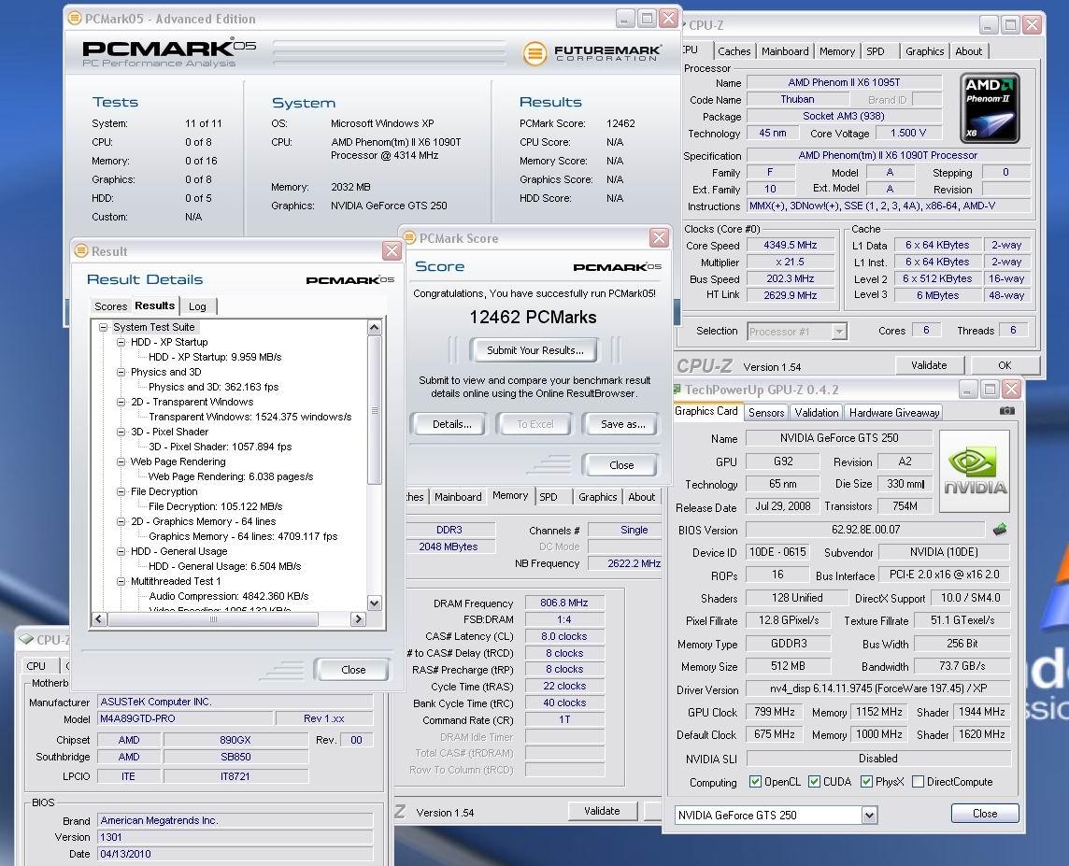
Task: Click Close button in Result Details window
Action: point(353,670)
